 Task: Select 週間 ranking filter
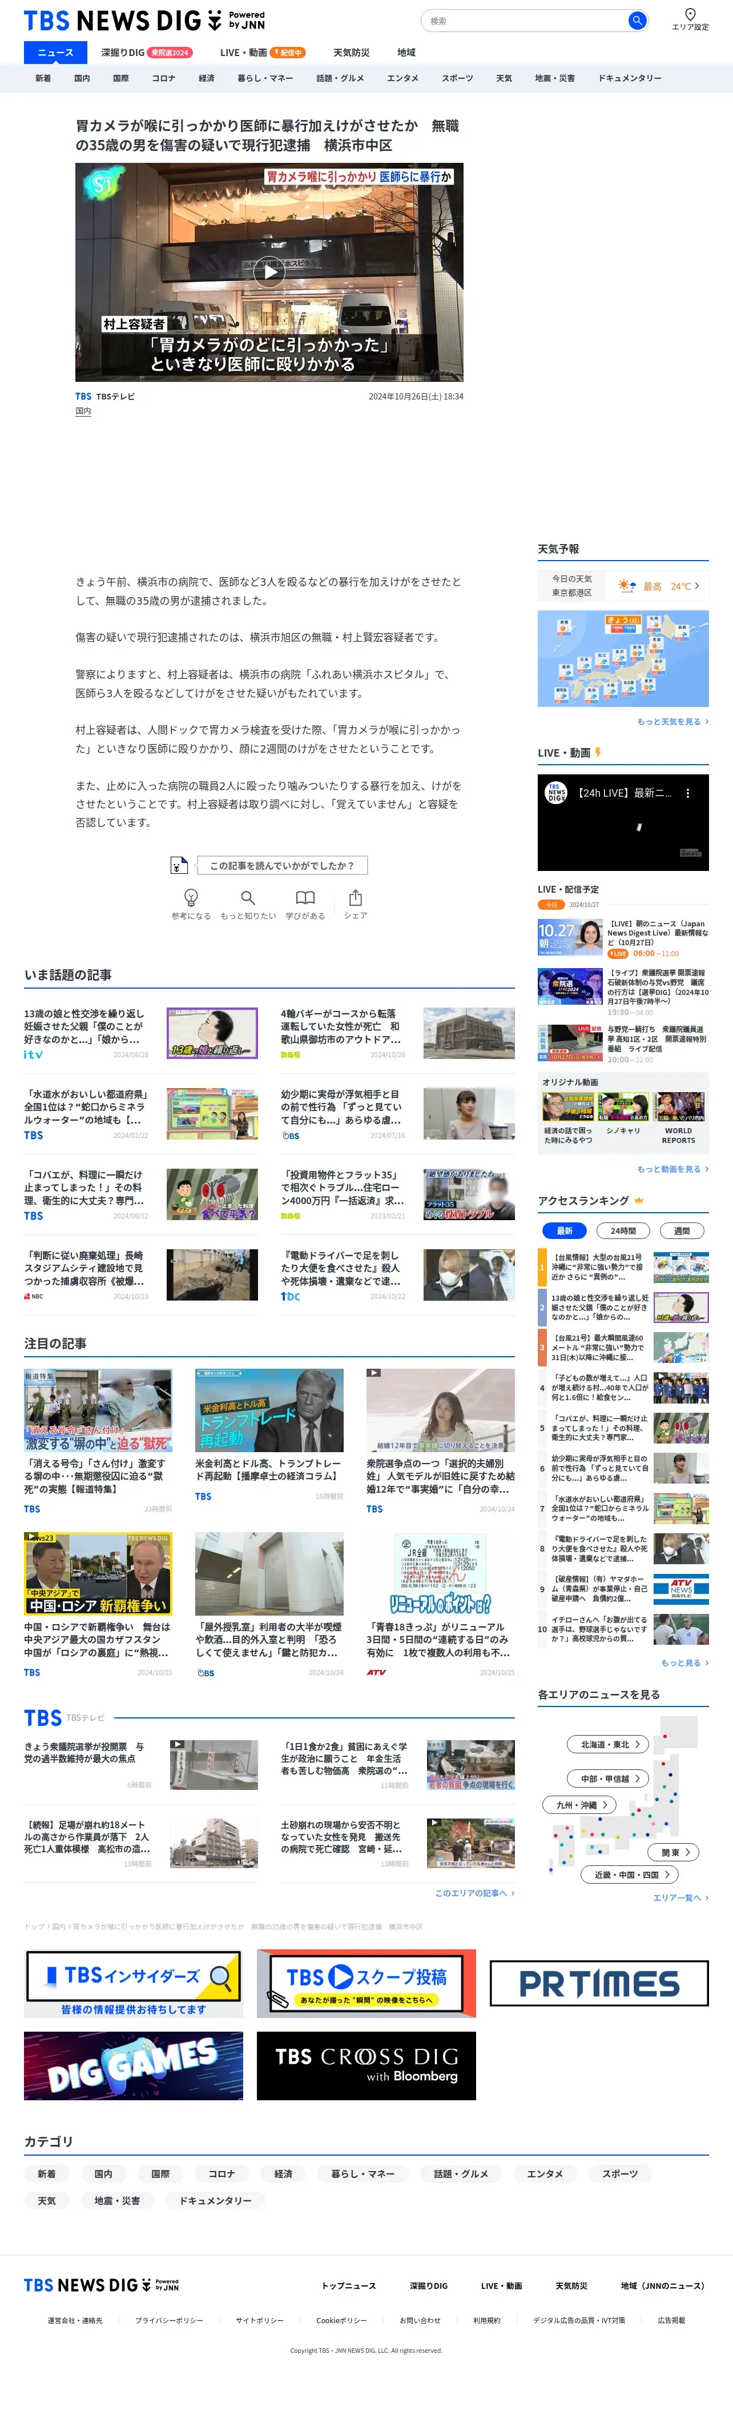coord(681,1230)
